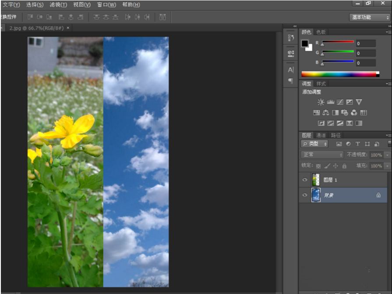Open the Paragraph panel icon
This screenshot has width=392, height=294.
(x=290, y=81)
